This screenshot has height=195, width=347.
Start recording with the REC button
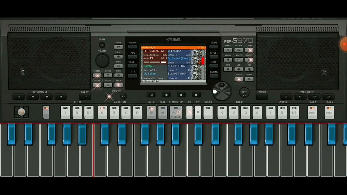(249, 69)
